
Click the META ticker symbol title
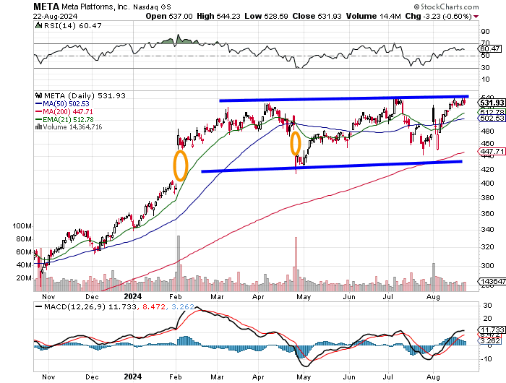click(x=46, y=7)
